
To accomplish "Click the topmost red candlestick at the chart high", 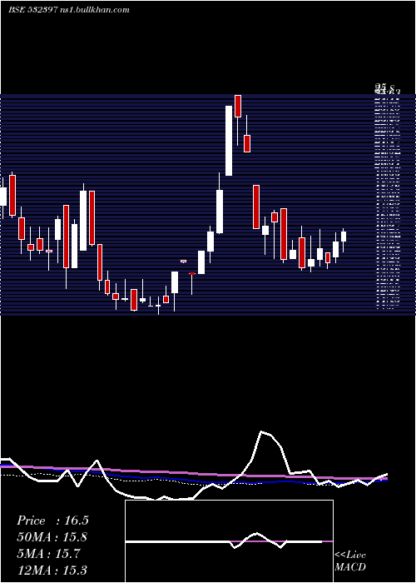I will pos(238,106).
